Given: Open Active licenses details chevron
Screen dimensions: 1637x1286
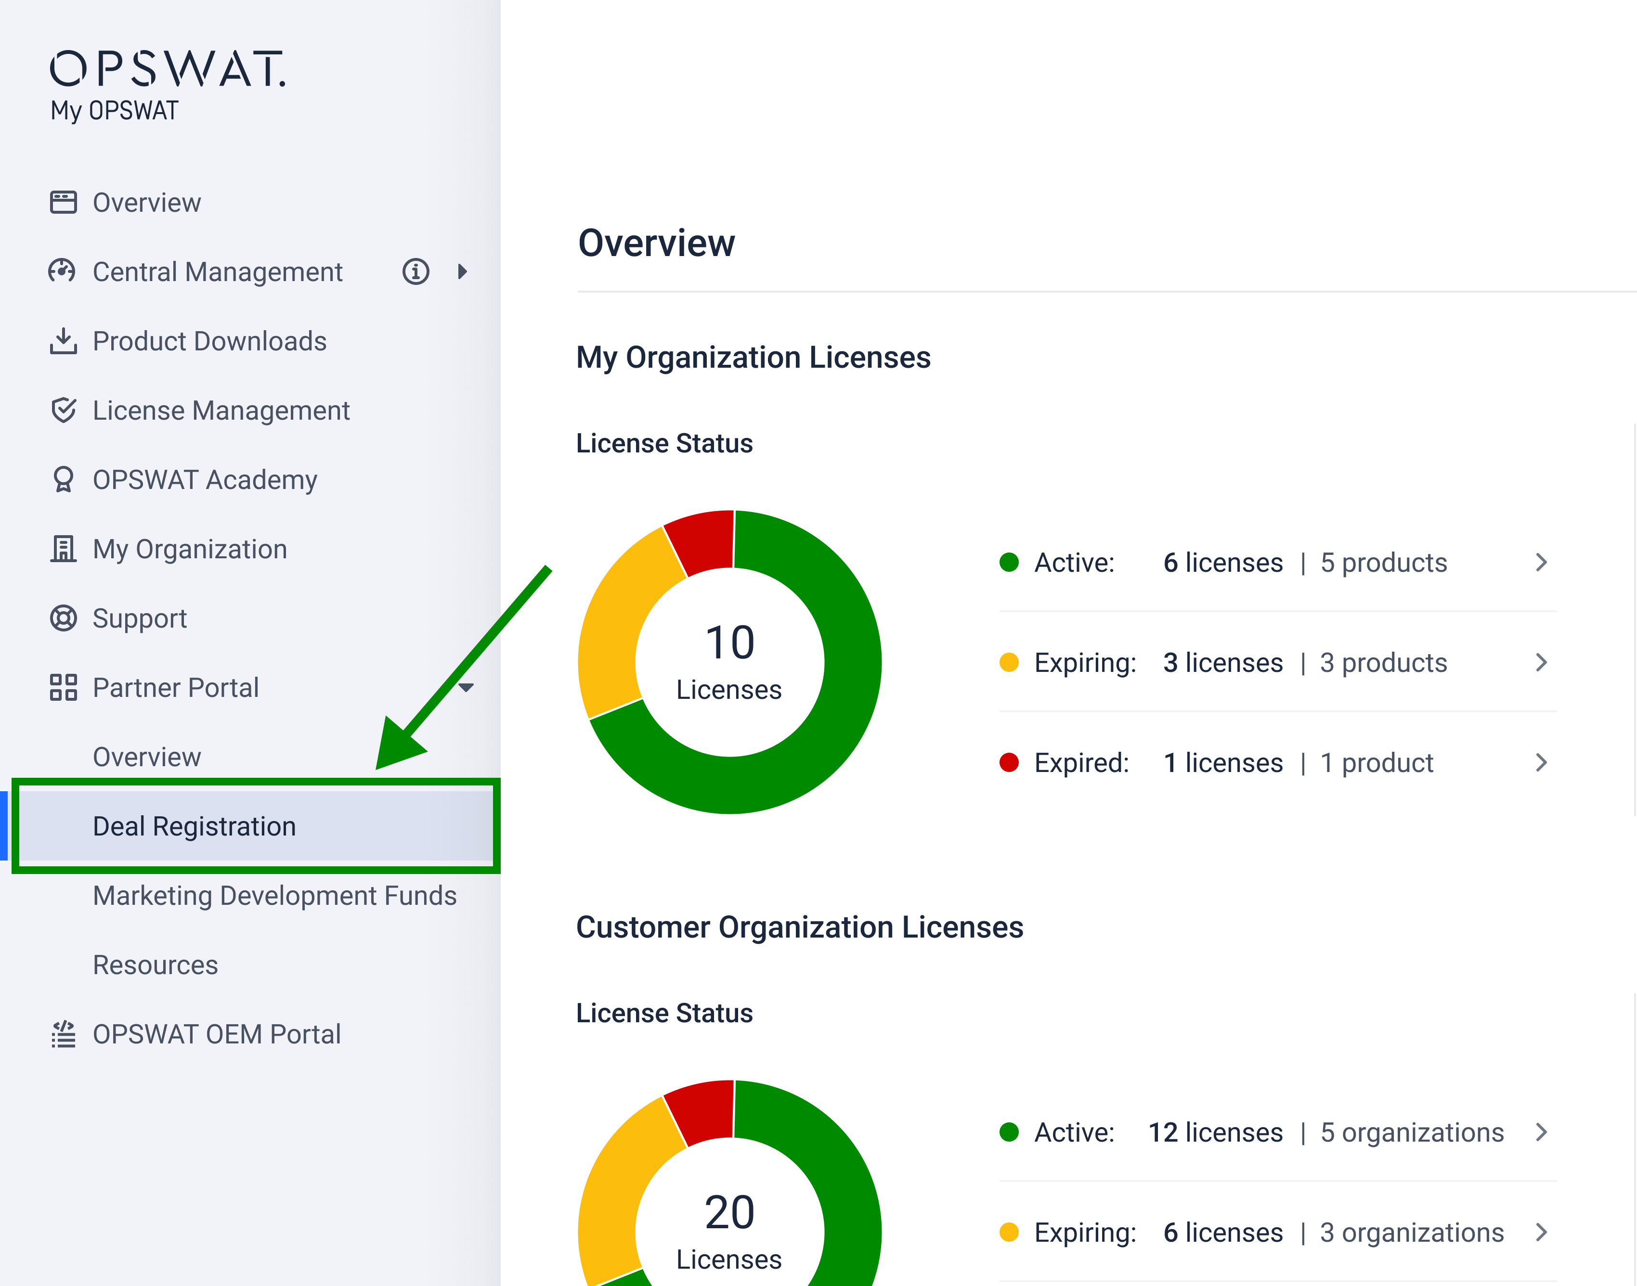Looking at the screenshot, I should tap(1541, 563).
